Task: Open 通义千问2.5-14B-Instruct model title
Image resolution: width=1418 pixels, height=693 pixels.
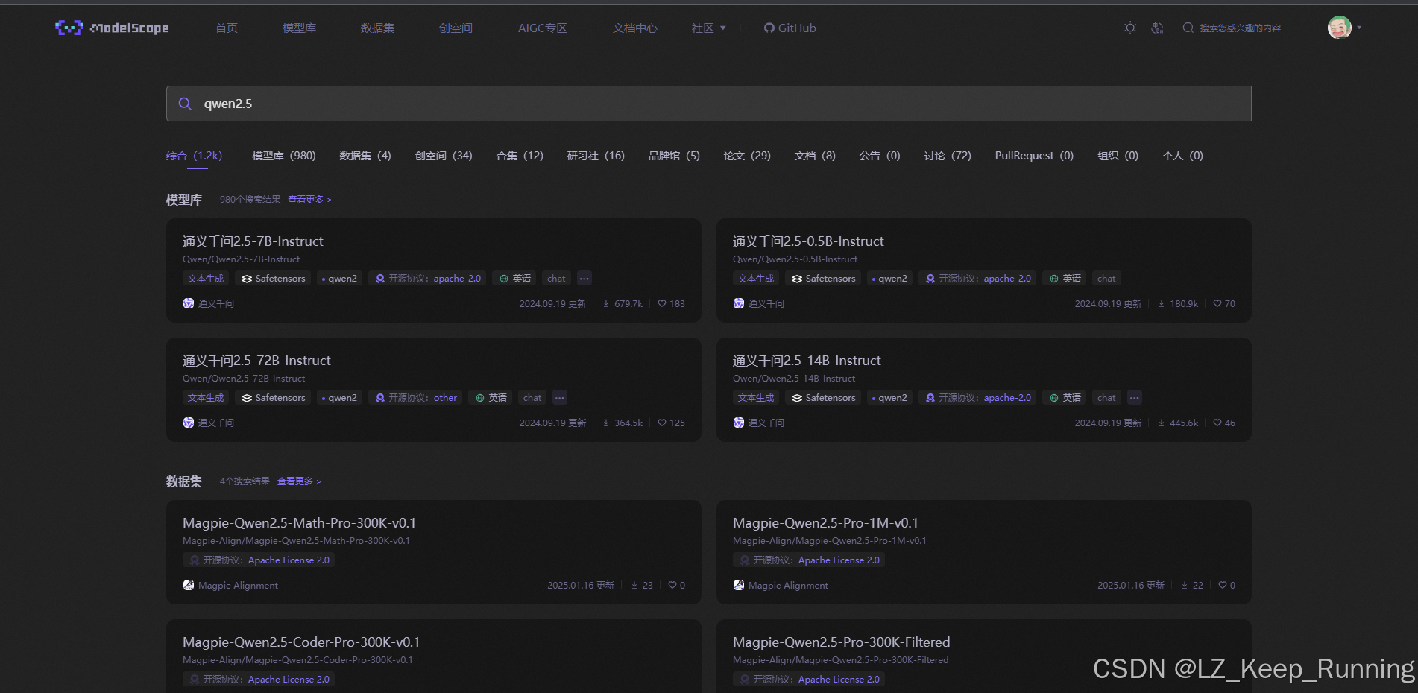Action: point(807,361)
